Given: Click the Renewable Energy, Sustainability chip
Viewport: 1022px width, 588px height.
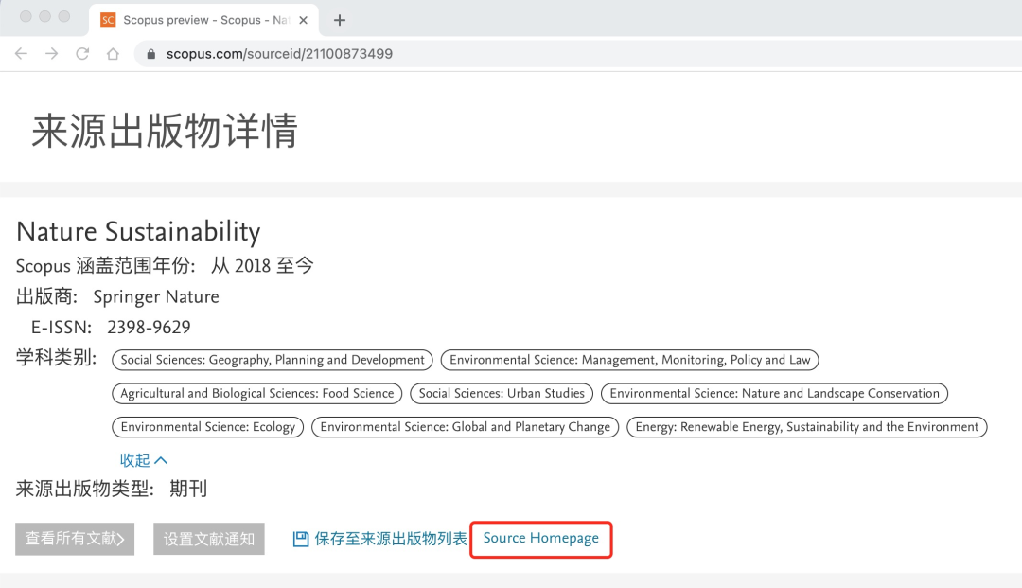Looking at the screenshot, I should [806, 427].
